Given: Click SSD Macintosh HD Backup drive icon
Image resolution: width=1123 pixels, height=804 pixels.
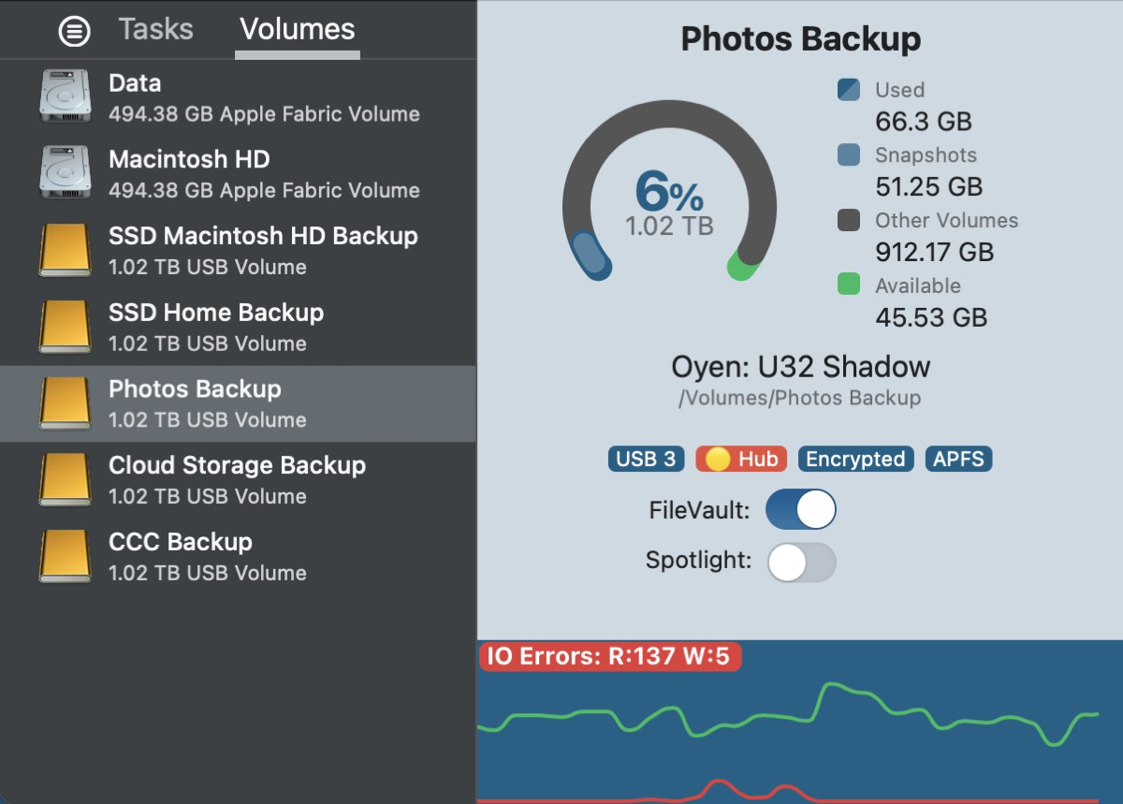Looking at the screenshot, I should tap(65, 251).
